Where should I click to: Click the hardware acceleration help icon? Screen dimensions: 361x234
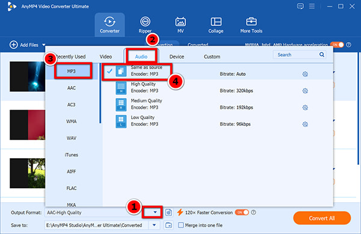click(x=349, y=45)
